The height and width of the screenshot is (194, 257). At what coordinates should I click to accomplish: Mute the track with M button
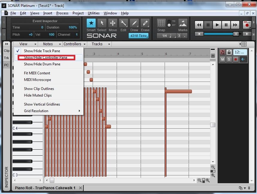coord(223,59)
